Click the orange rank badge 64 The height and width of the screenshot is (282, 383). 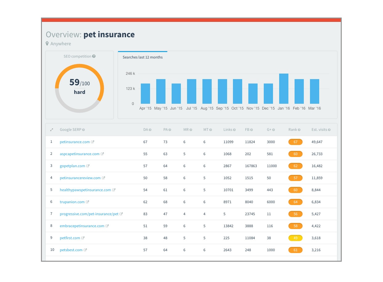tap(295, 202)
